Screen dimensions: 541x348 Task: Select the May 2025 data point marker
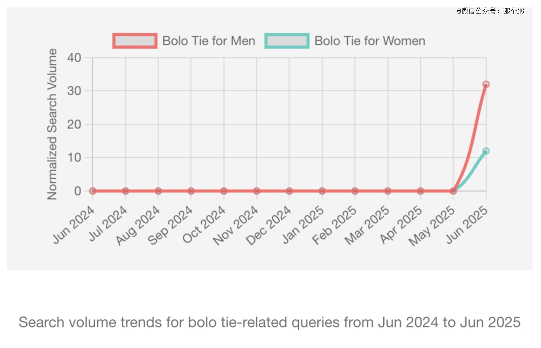point(453,191)
